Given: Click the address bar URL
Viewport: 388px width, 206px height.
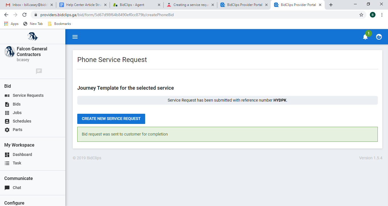Looking at the screenshot, I should [x=107, y=15].
